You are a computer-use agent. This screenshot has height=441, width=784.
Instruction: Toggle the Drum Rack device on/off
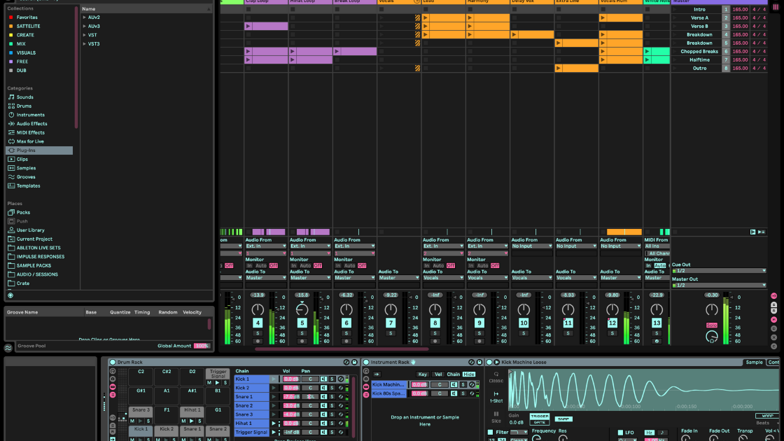[113, 362]
